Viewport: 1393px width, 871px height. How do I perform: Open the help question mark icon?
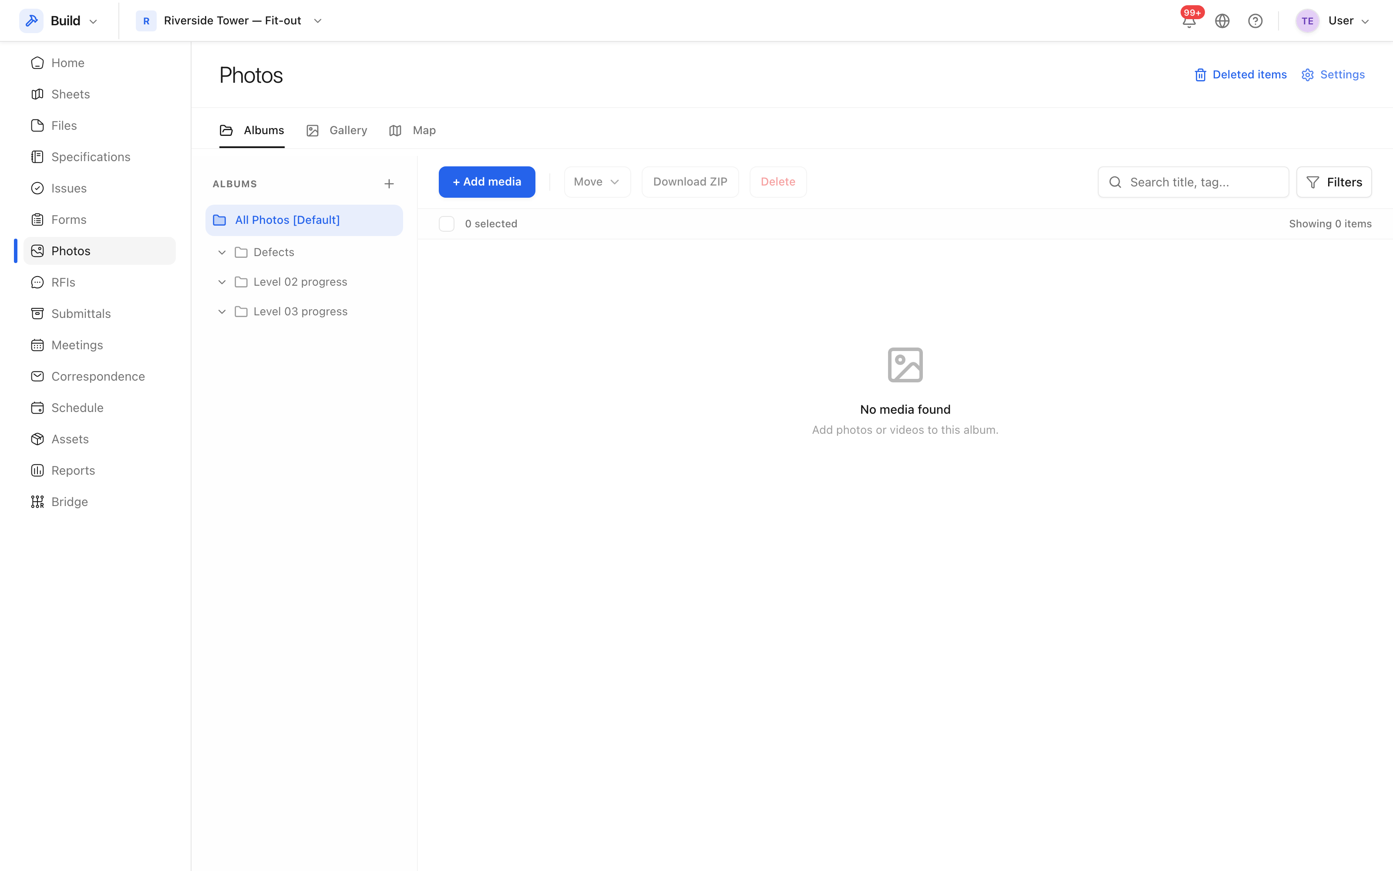(1255, 21)
